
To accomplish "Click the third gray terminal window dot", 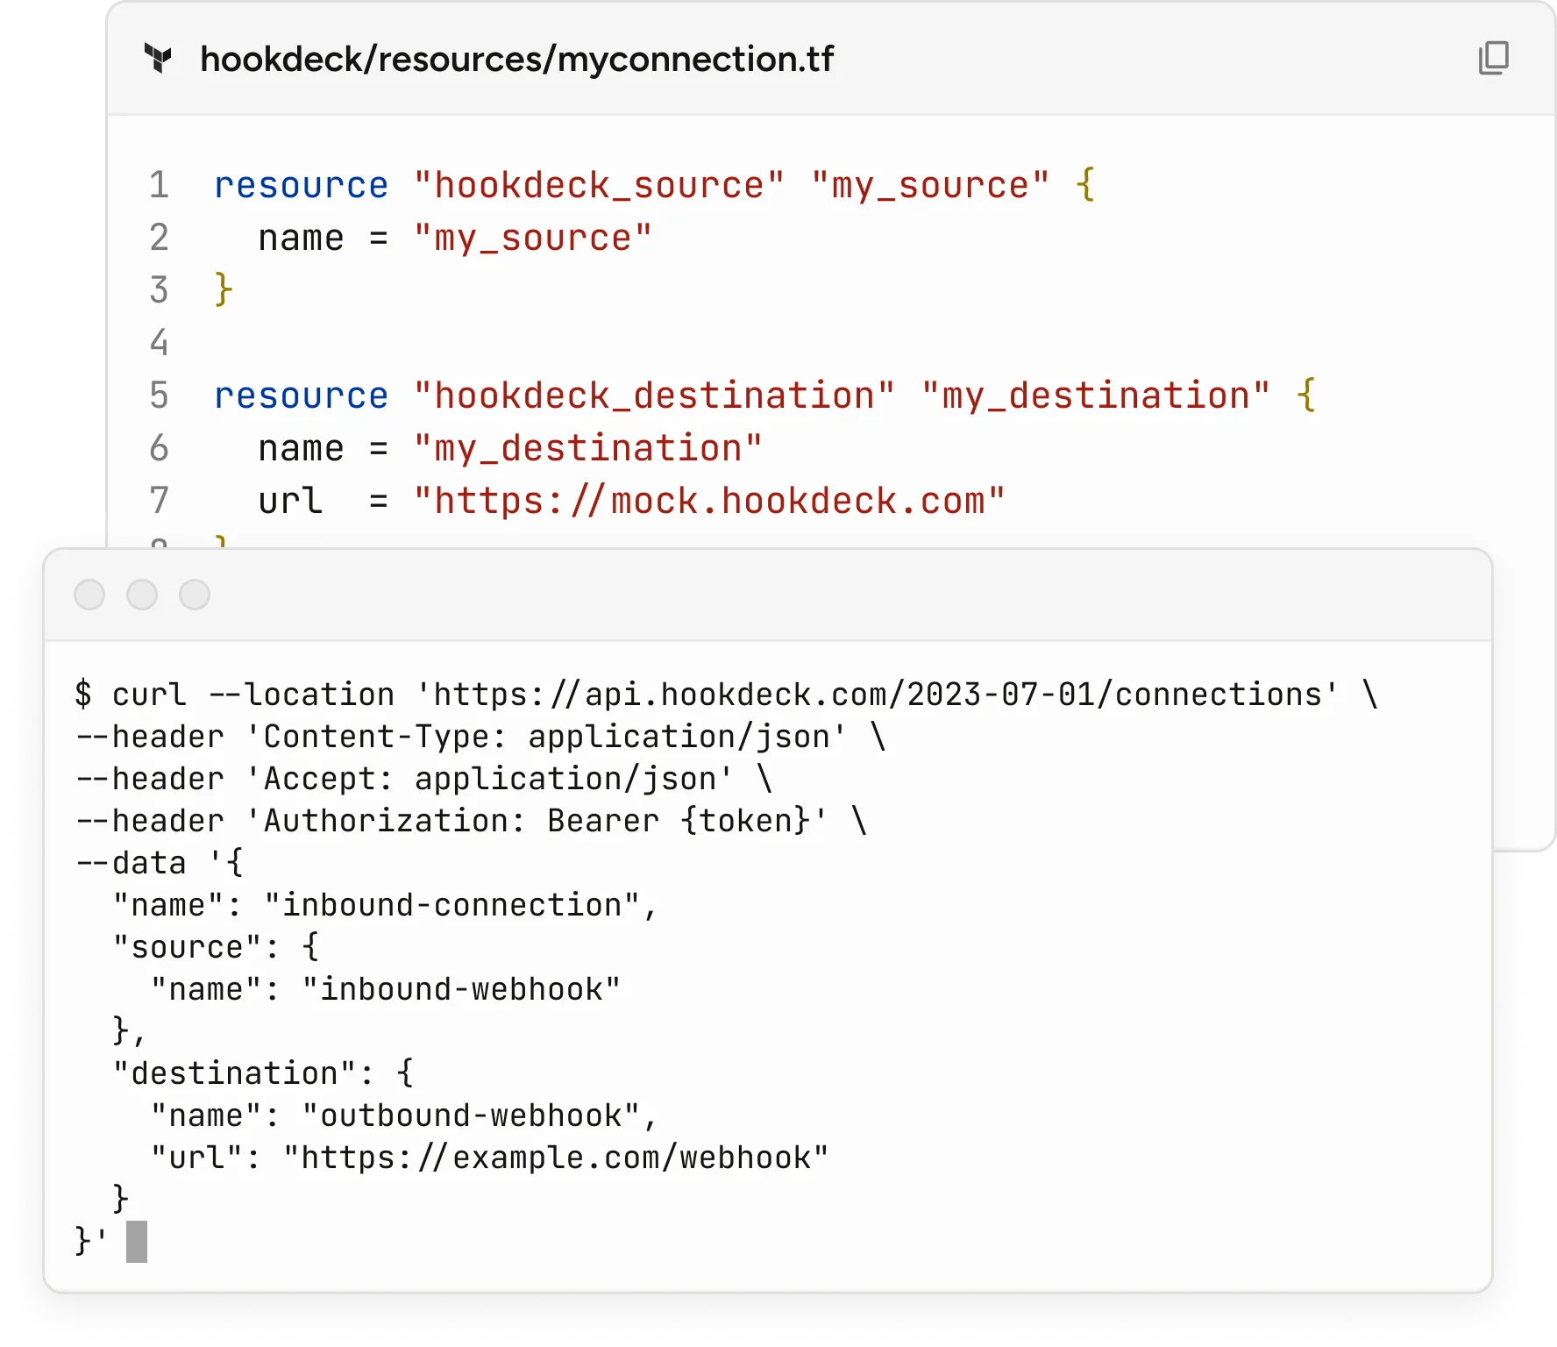I will click(x=195, y=595).
